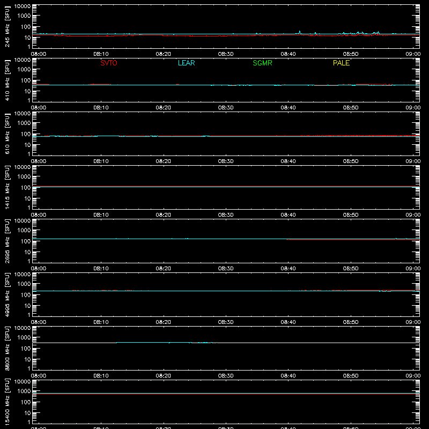Click the cyan LEAR legend label
The width and height of the screenshot is (429, 429).
point(186,63)
